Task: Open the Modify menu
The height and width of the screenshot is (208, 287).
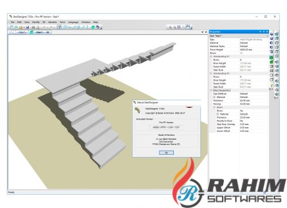Action: point(36,22)
